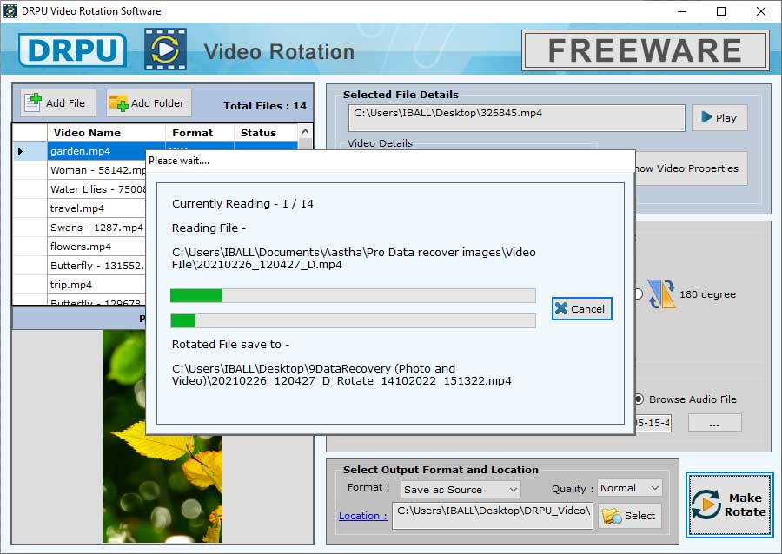Click the upper green file progress bar
This screenshot has height=554, width=782.
tap(353, 295)
